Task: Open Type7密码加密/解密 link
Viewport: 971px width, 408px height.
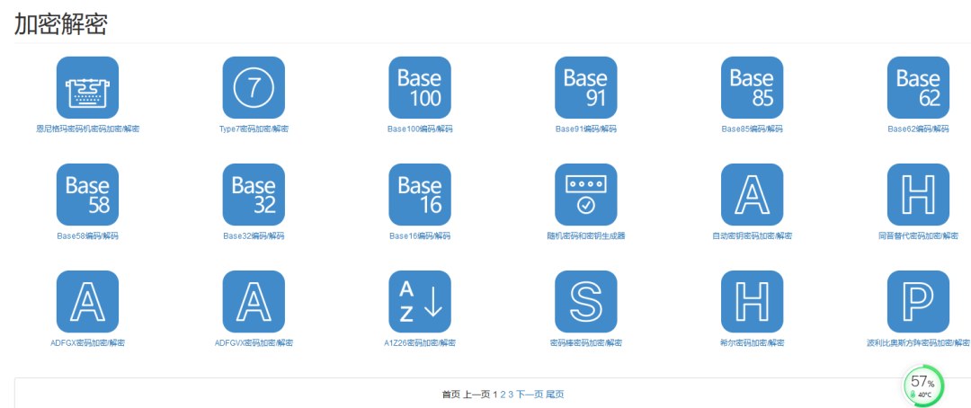Action: pos(254,129)
